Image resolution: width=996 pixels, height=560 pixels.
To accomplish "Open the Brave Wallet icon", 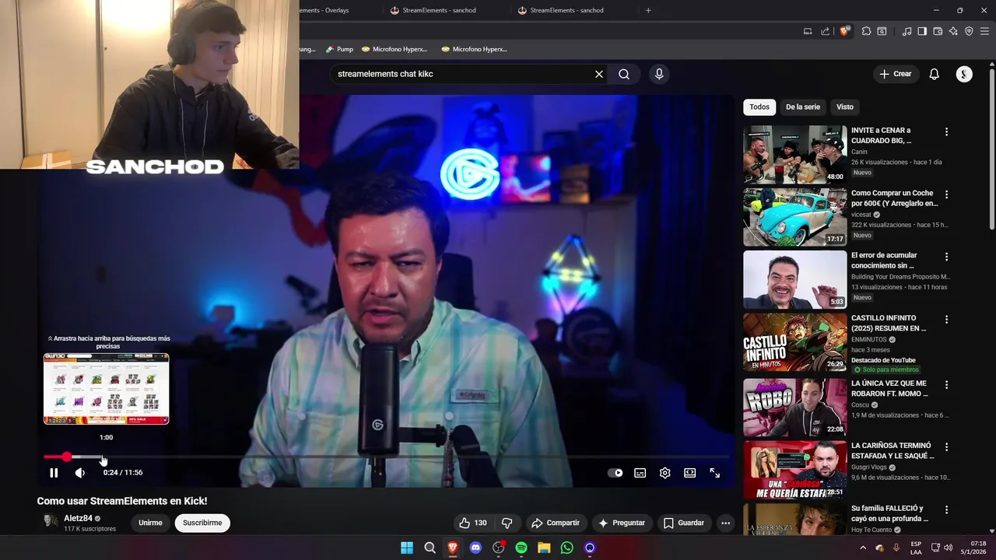I will (x=938, y=31).
